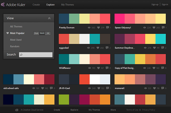The width and height of the screenshot is (171, 113).
Task: Click the Creative Cloud icon in the footer
Action: (x=17, y=110)
